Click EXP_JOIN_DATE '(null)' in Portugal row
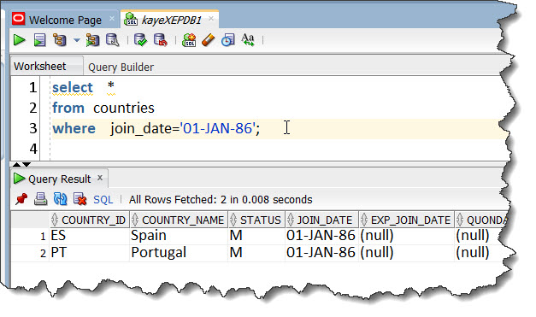 [406, 253]
